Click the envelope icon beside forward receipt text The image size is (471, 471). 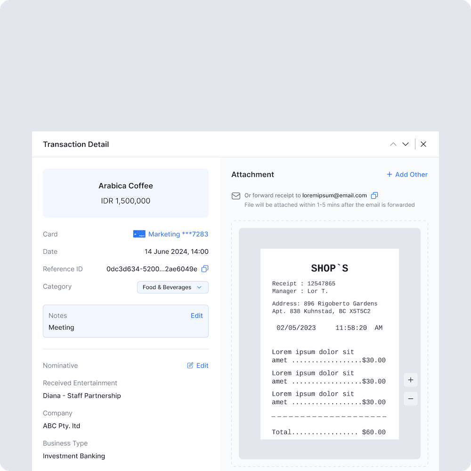pyautogui.click(x=236, y=196)
